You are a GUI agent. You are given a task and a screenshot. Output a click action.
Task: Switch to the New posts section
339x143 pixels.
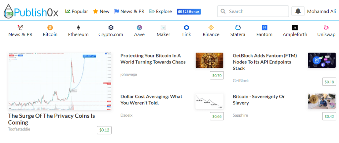pos(101,11)
